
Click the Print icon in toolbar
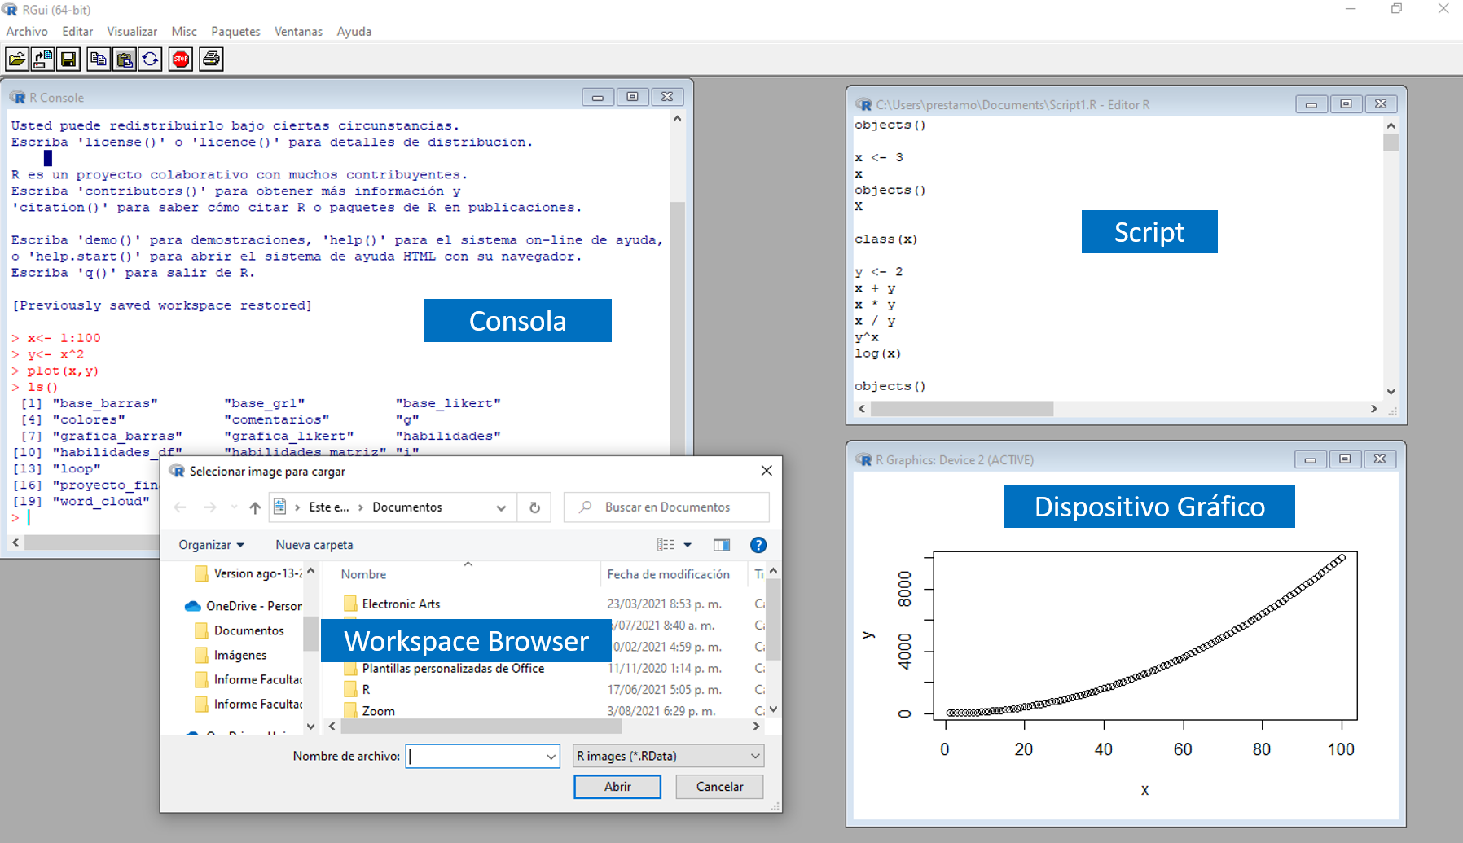pyautogui.click(x=211, y=59)
